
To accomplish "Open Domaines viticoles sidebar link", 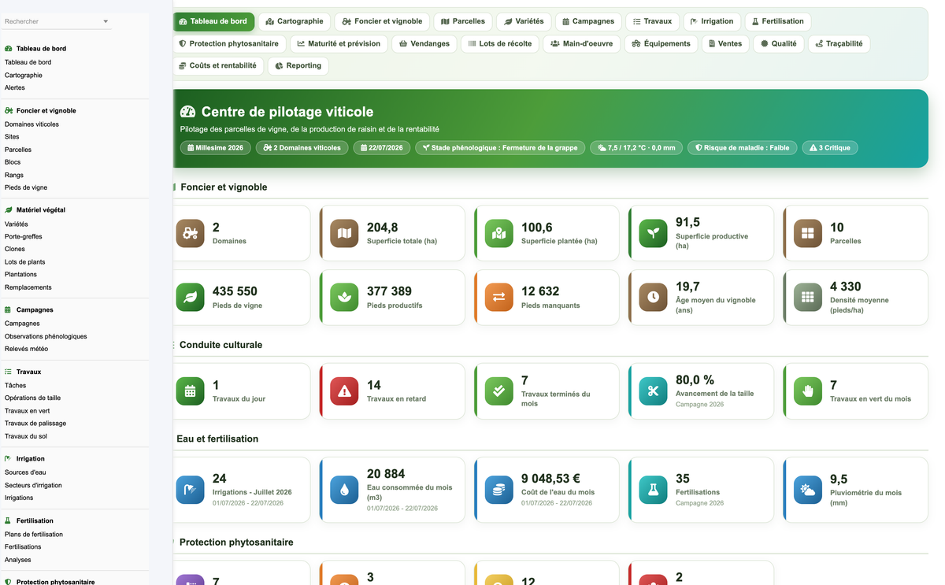I will pos(31,124).
